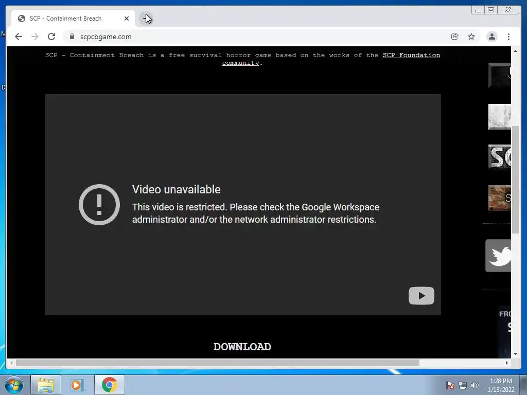The image size is (527, 395).
Task: Click the forward navigation arrow
Action: point(35,37)
